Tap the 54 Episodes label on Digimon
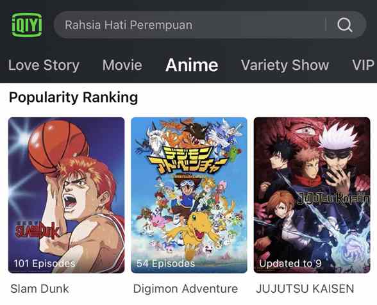This screenshot has width=377, height=305. click(x=165, y=263)
